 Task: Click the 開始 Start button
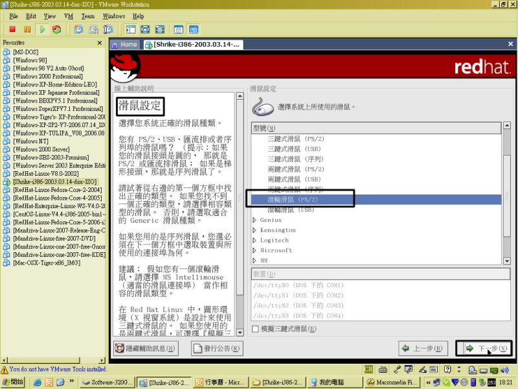click(13, 382)
